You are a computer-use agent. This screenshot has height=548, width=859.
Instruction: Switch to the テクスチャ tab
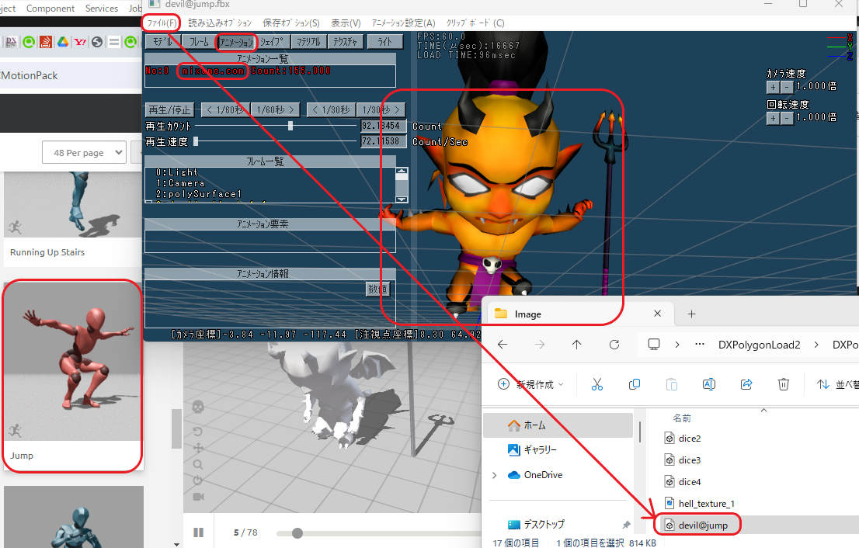(345, 42)
